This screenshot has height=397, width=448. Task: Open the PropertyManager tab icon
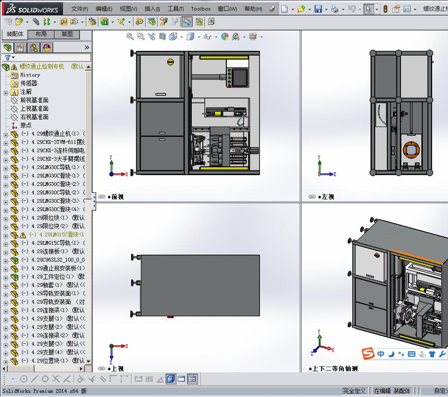click(x=20, y=48)
